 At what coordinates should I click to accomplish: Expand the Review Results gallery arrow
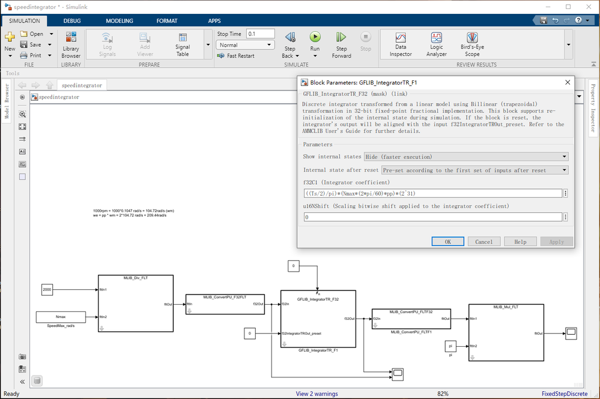click(569, 45)
